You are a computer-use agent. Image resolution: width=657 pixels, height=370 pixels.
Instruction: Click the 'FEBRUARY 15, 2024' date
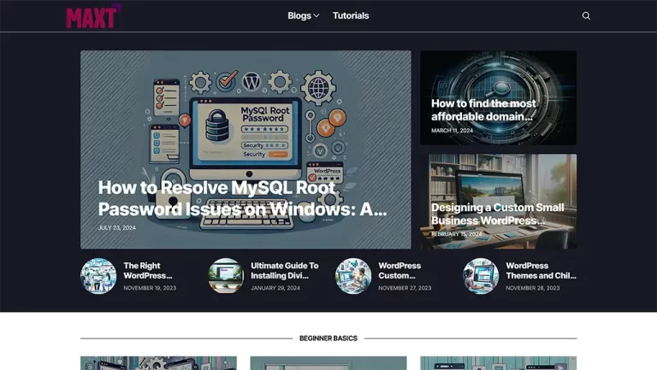(x=456, y=234)
